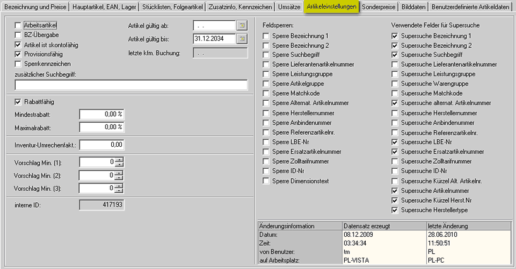This screenshot has height=269, width=516.
Task: Focus the zusätzlicher Suchbegriff text field
Action: point(131,85)
